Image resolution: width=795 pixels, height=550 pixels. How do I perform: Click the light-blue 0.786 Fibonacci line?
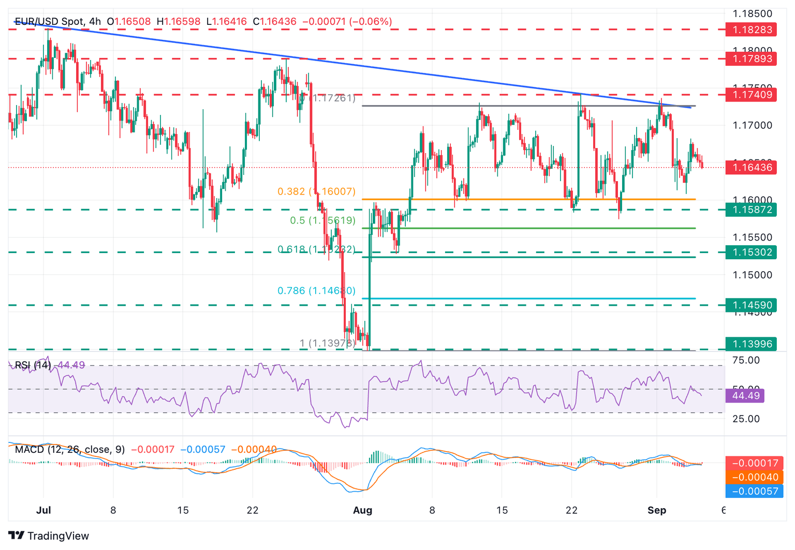pos(528,299)
